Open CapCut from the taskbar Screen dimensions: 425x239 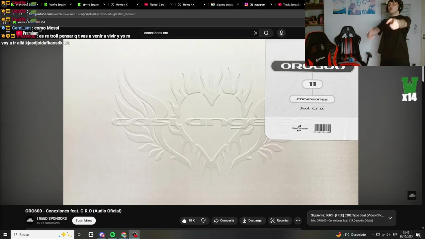coord(91,235)
